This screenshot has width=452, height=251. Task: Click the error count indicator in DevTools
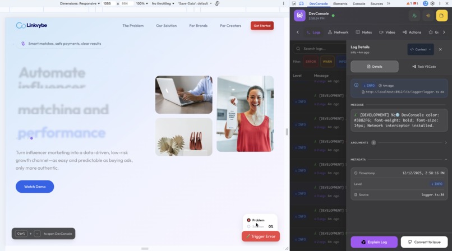click(x=416, y=3)
